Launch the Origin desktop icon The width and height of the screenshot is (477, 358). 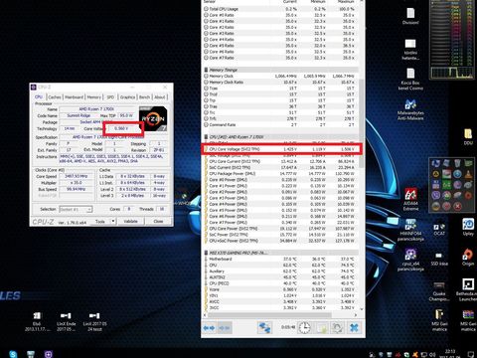[x=468, y=257]
